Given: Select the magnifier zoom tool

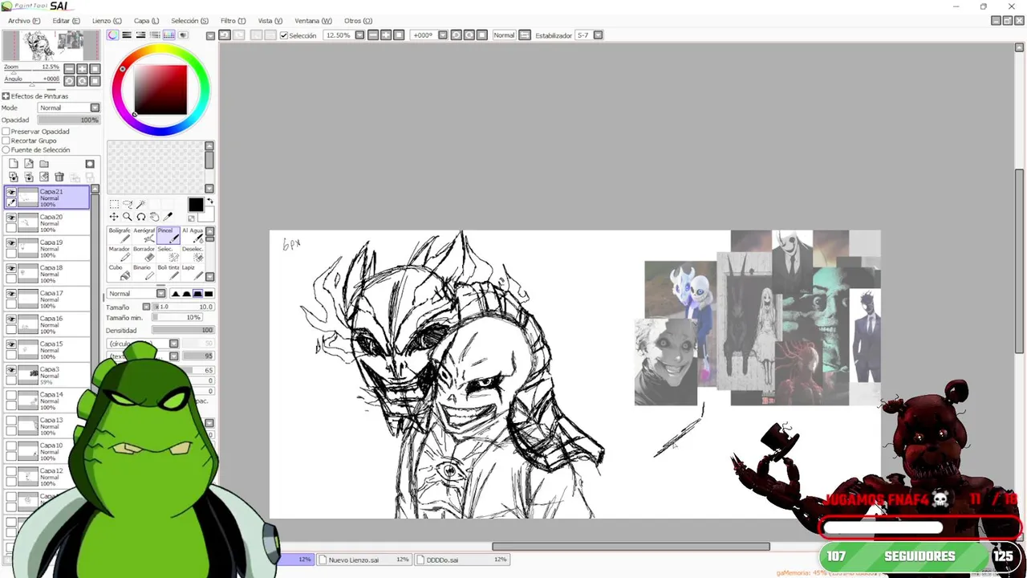Looking at the screenshot, I should click(128, 217).
